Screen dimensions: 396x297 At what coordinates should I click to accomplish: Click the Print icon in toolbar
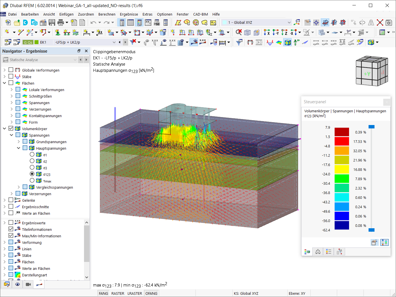(x=61, y=23)
